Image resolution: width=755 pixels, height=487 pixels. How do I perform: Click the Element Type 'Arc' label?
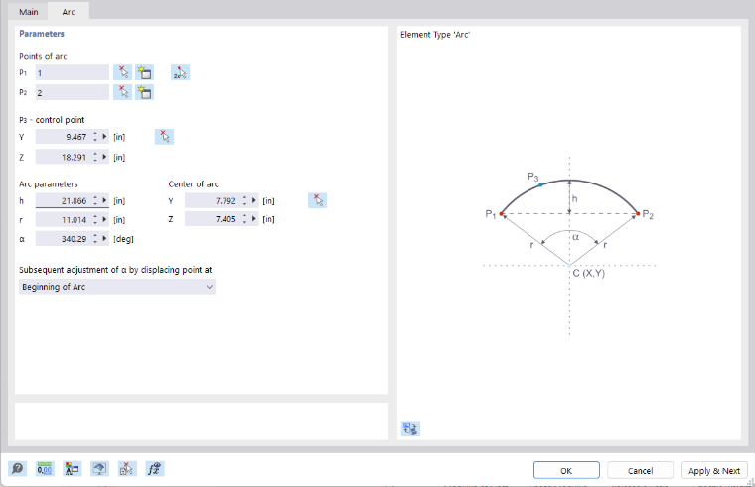(435, 35)
